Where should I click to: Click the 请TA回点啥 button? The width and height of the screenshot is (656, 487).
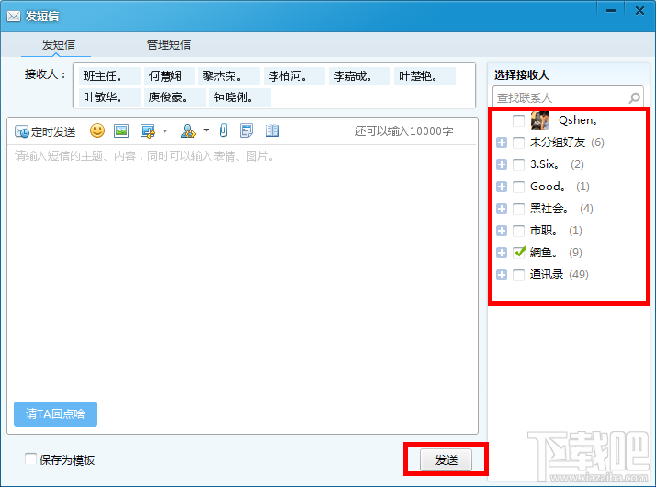(x=55, y=414)
